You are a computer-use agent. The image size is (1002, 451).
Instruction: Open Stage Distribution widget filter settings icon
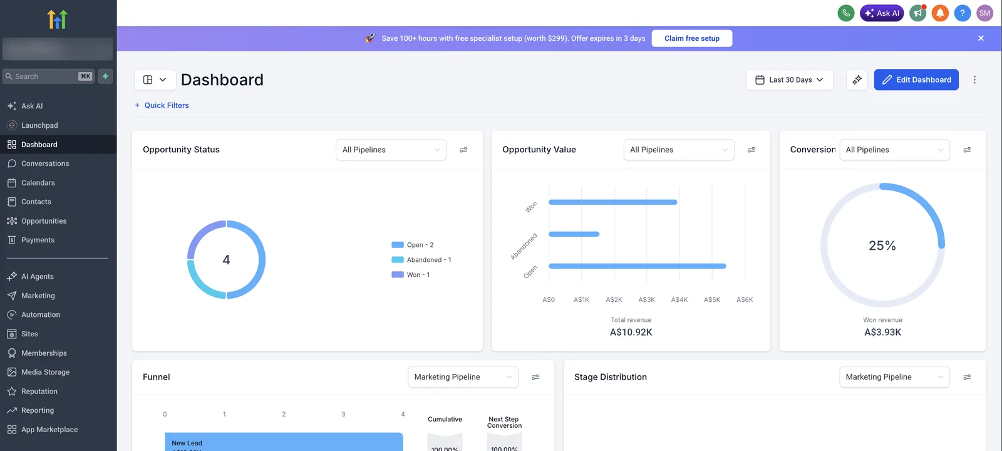967,377
